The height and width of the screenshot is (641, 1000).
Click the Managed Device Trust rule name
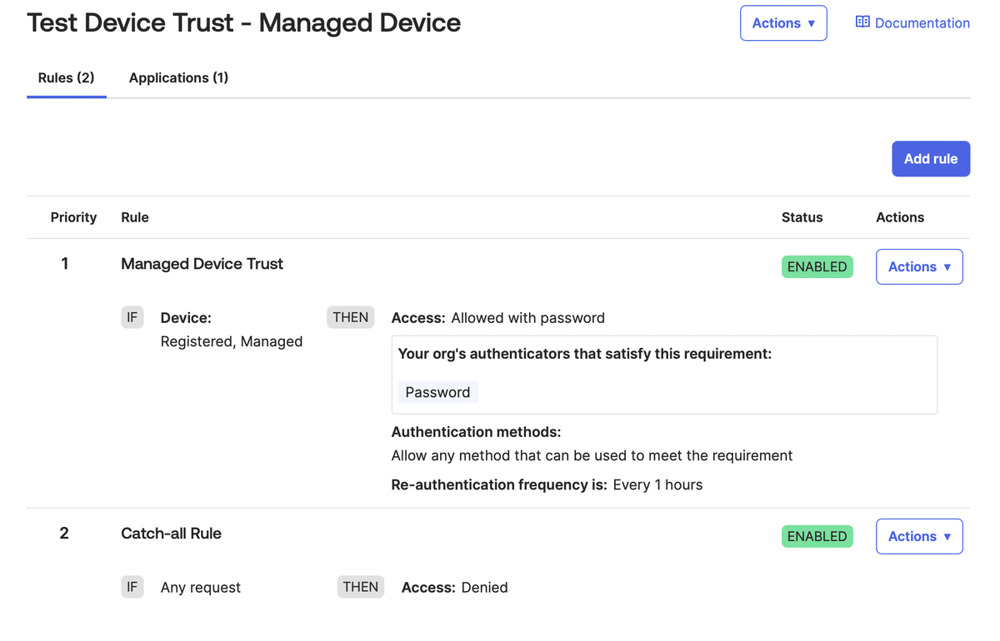pyautogui.click(x=202, y=263)
